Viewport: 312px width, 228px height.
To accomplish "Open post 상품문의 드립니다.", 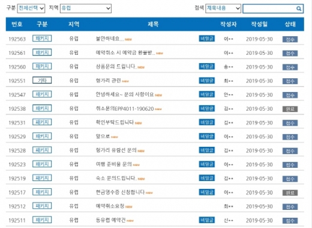I will pos(116,67).
